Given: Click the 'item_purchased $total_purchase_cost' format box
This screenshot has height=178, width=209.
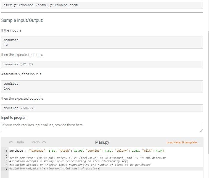Looking at the screenshot, I should [102, 5].
